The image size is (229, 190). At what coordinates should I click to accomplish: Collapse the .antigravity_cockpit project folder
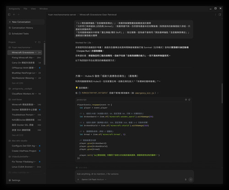(21, 89)
